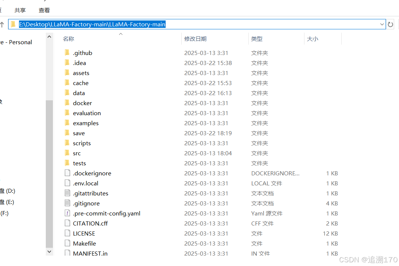Open the address bar history dropdown
The width and height of the screenshot is (399, 266).
[x=382, y=25]
